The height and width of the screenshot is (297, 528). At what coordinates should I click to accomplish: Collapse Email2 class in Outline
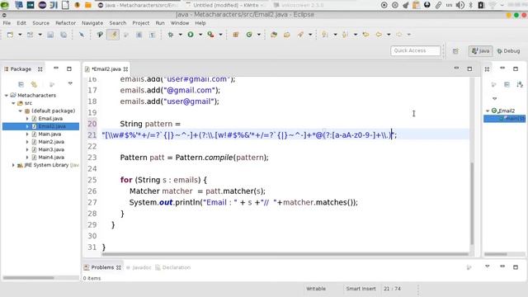pyautogui.click(x=488, y=111)
